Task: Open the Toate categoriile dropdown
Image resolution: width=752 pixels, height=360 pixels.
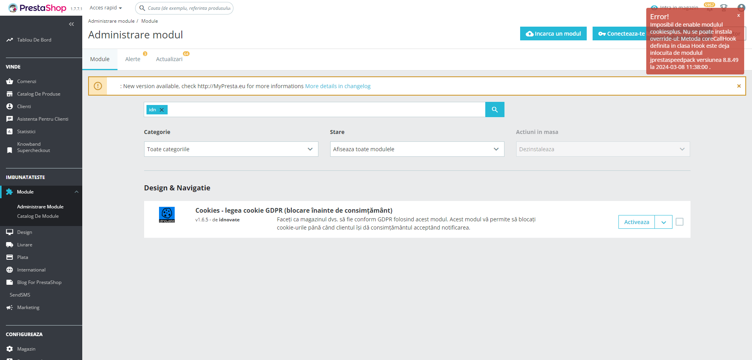Action: coord(231,149)
